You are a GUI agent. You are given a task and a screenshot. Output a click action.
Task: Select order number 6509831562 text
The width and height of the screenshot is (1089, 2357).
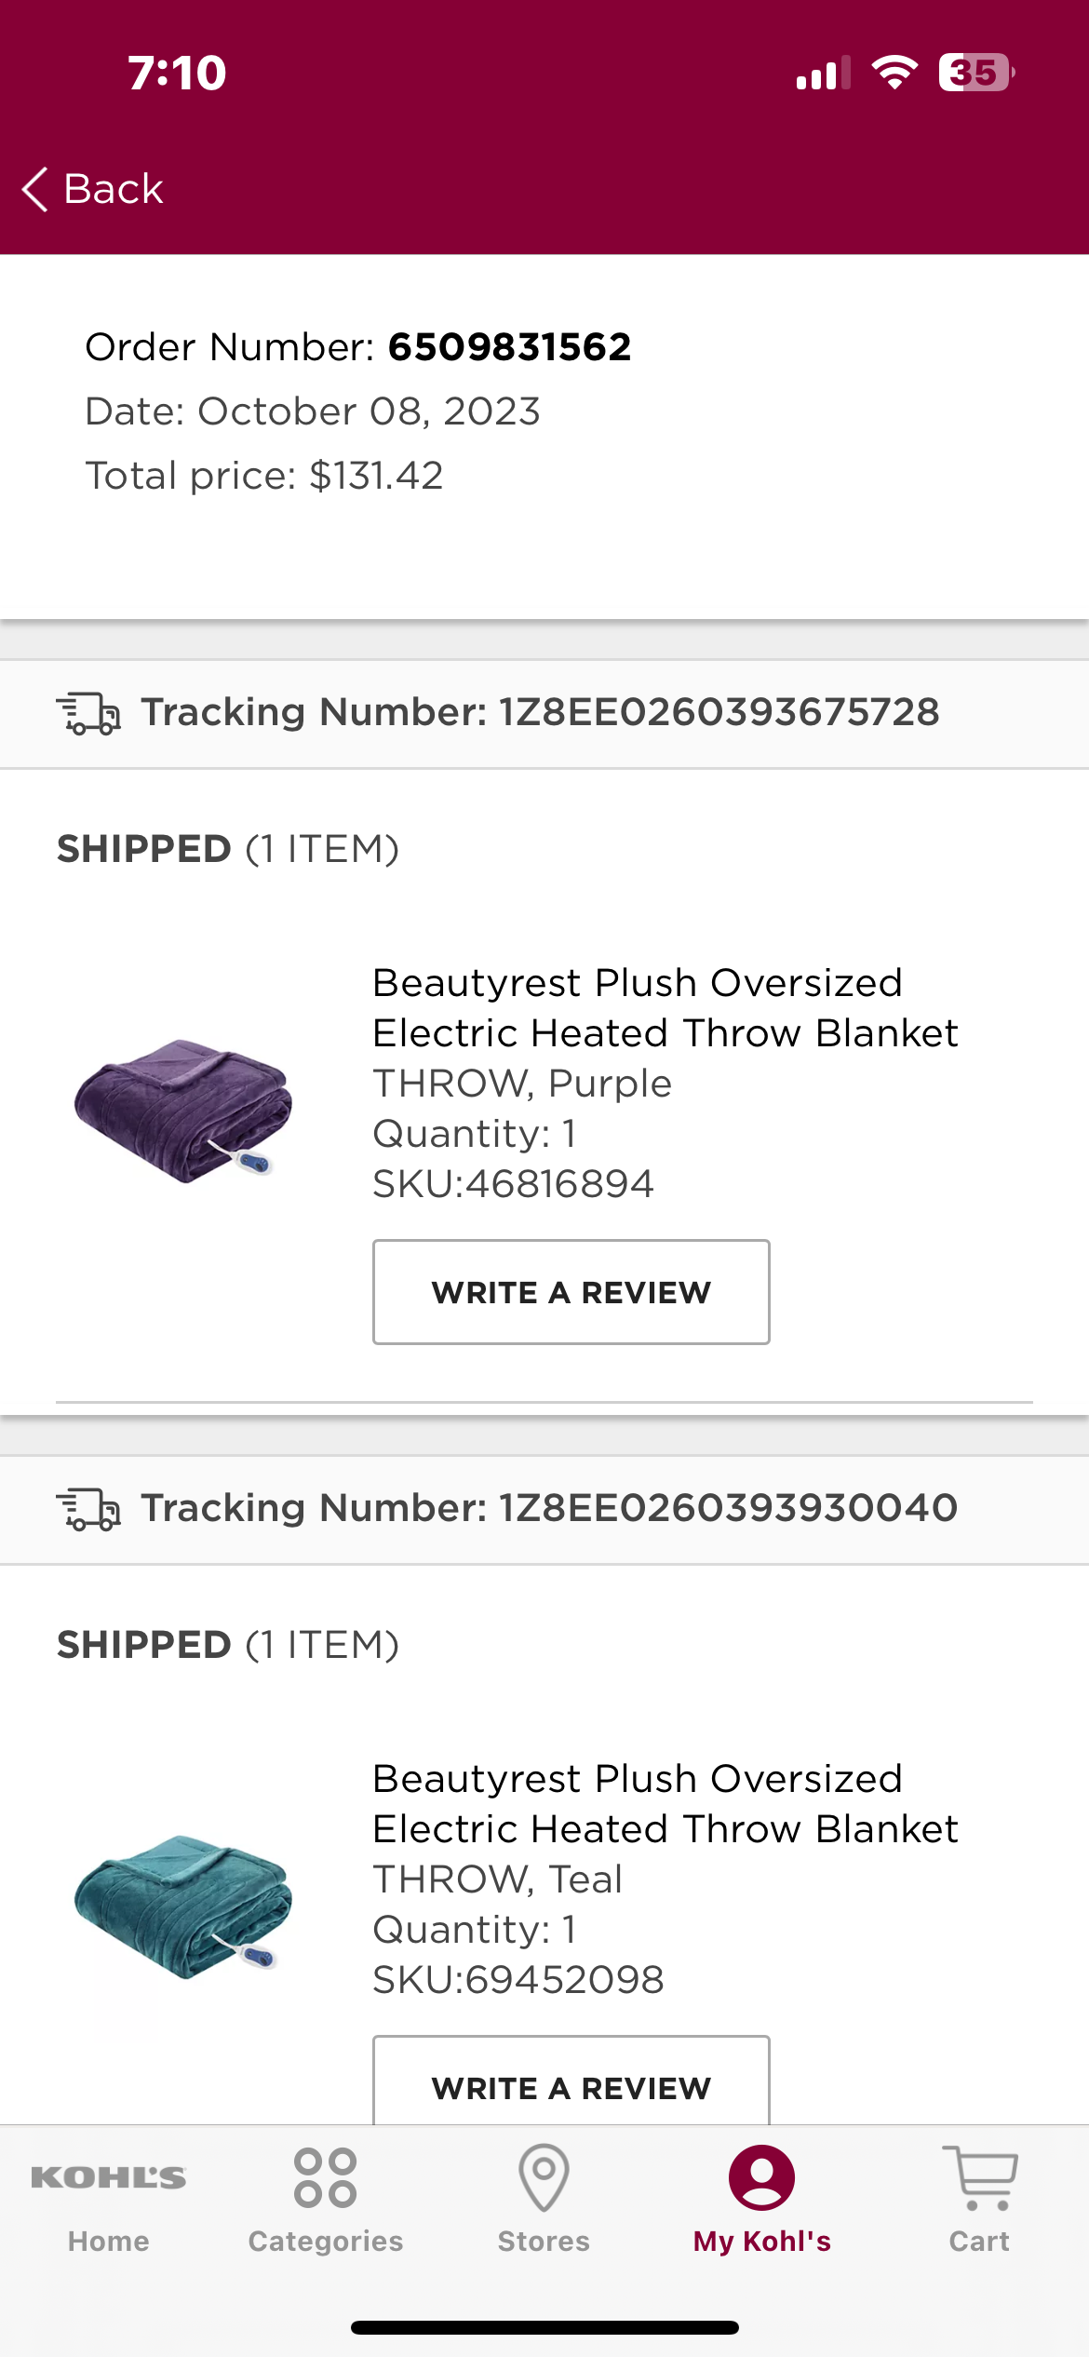[x=509, y=347]
